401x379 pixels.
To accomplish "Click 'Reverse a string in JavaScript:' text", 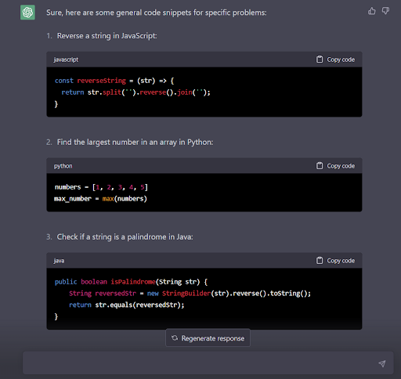I will 107,36.
